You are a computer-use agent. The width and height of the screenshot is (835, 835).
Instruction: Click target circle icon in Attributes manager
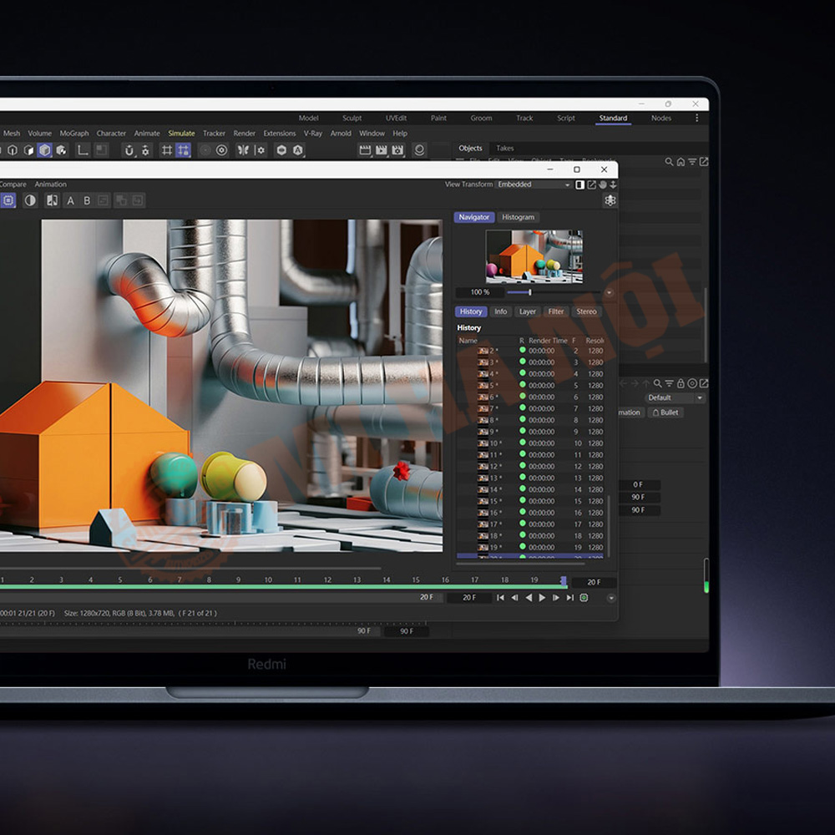click(692, 383)
